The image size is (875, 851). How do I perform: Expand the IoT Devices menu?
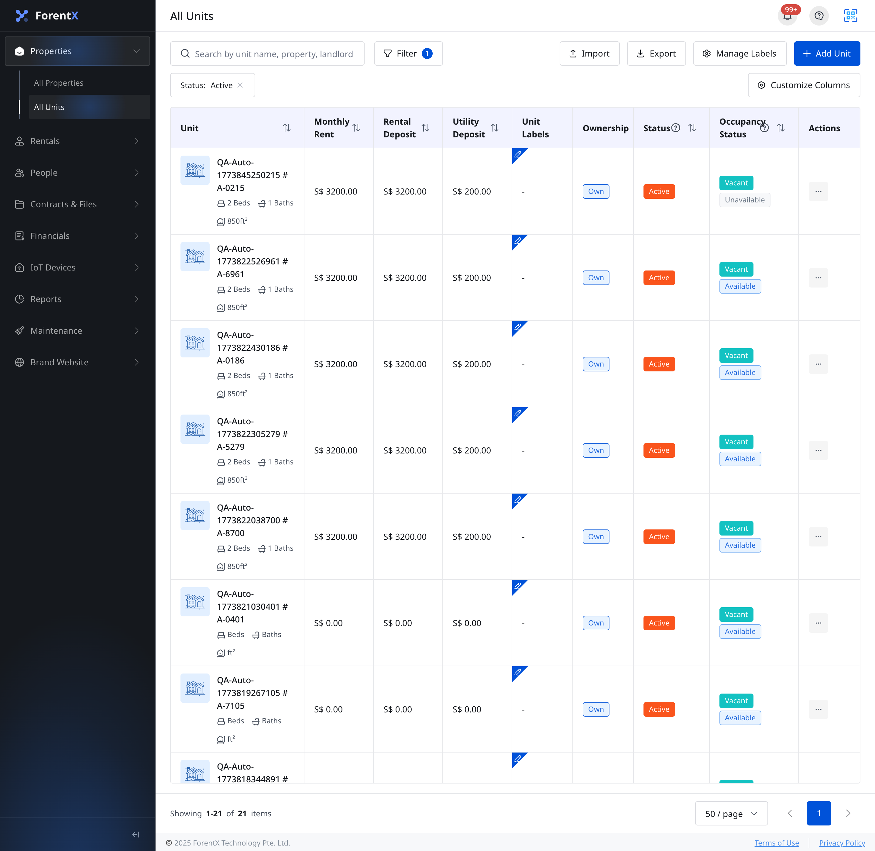77,267
